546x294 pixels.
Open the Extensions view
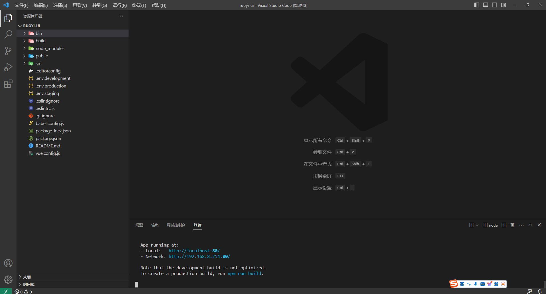pos(8,84)
